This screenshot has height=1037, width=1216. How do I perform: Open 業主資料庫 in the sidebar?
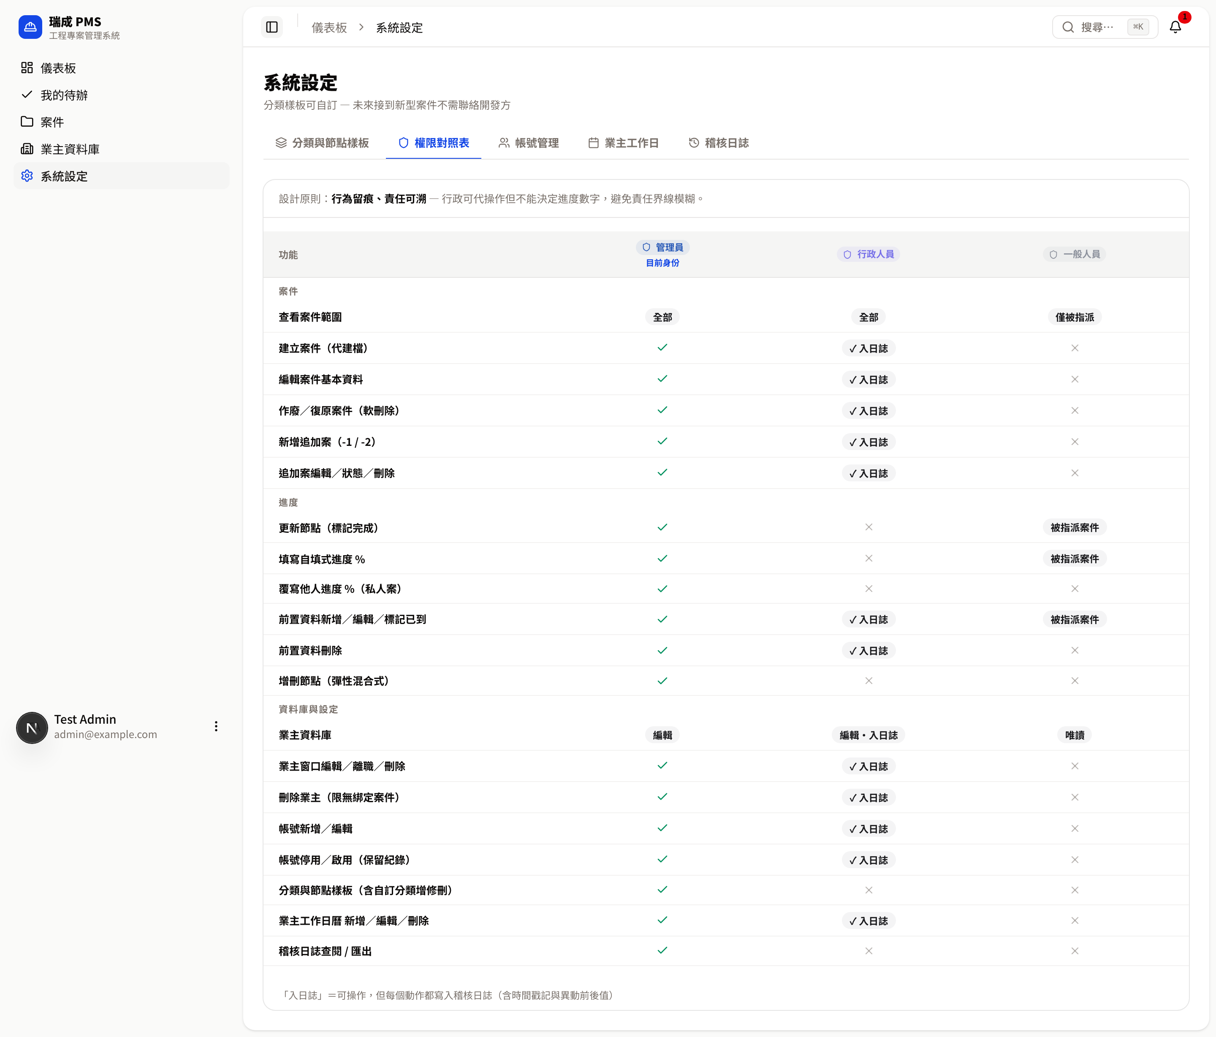click(x=122, y=149)
